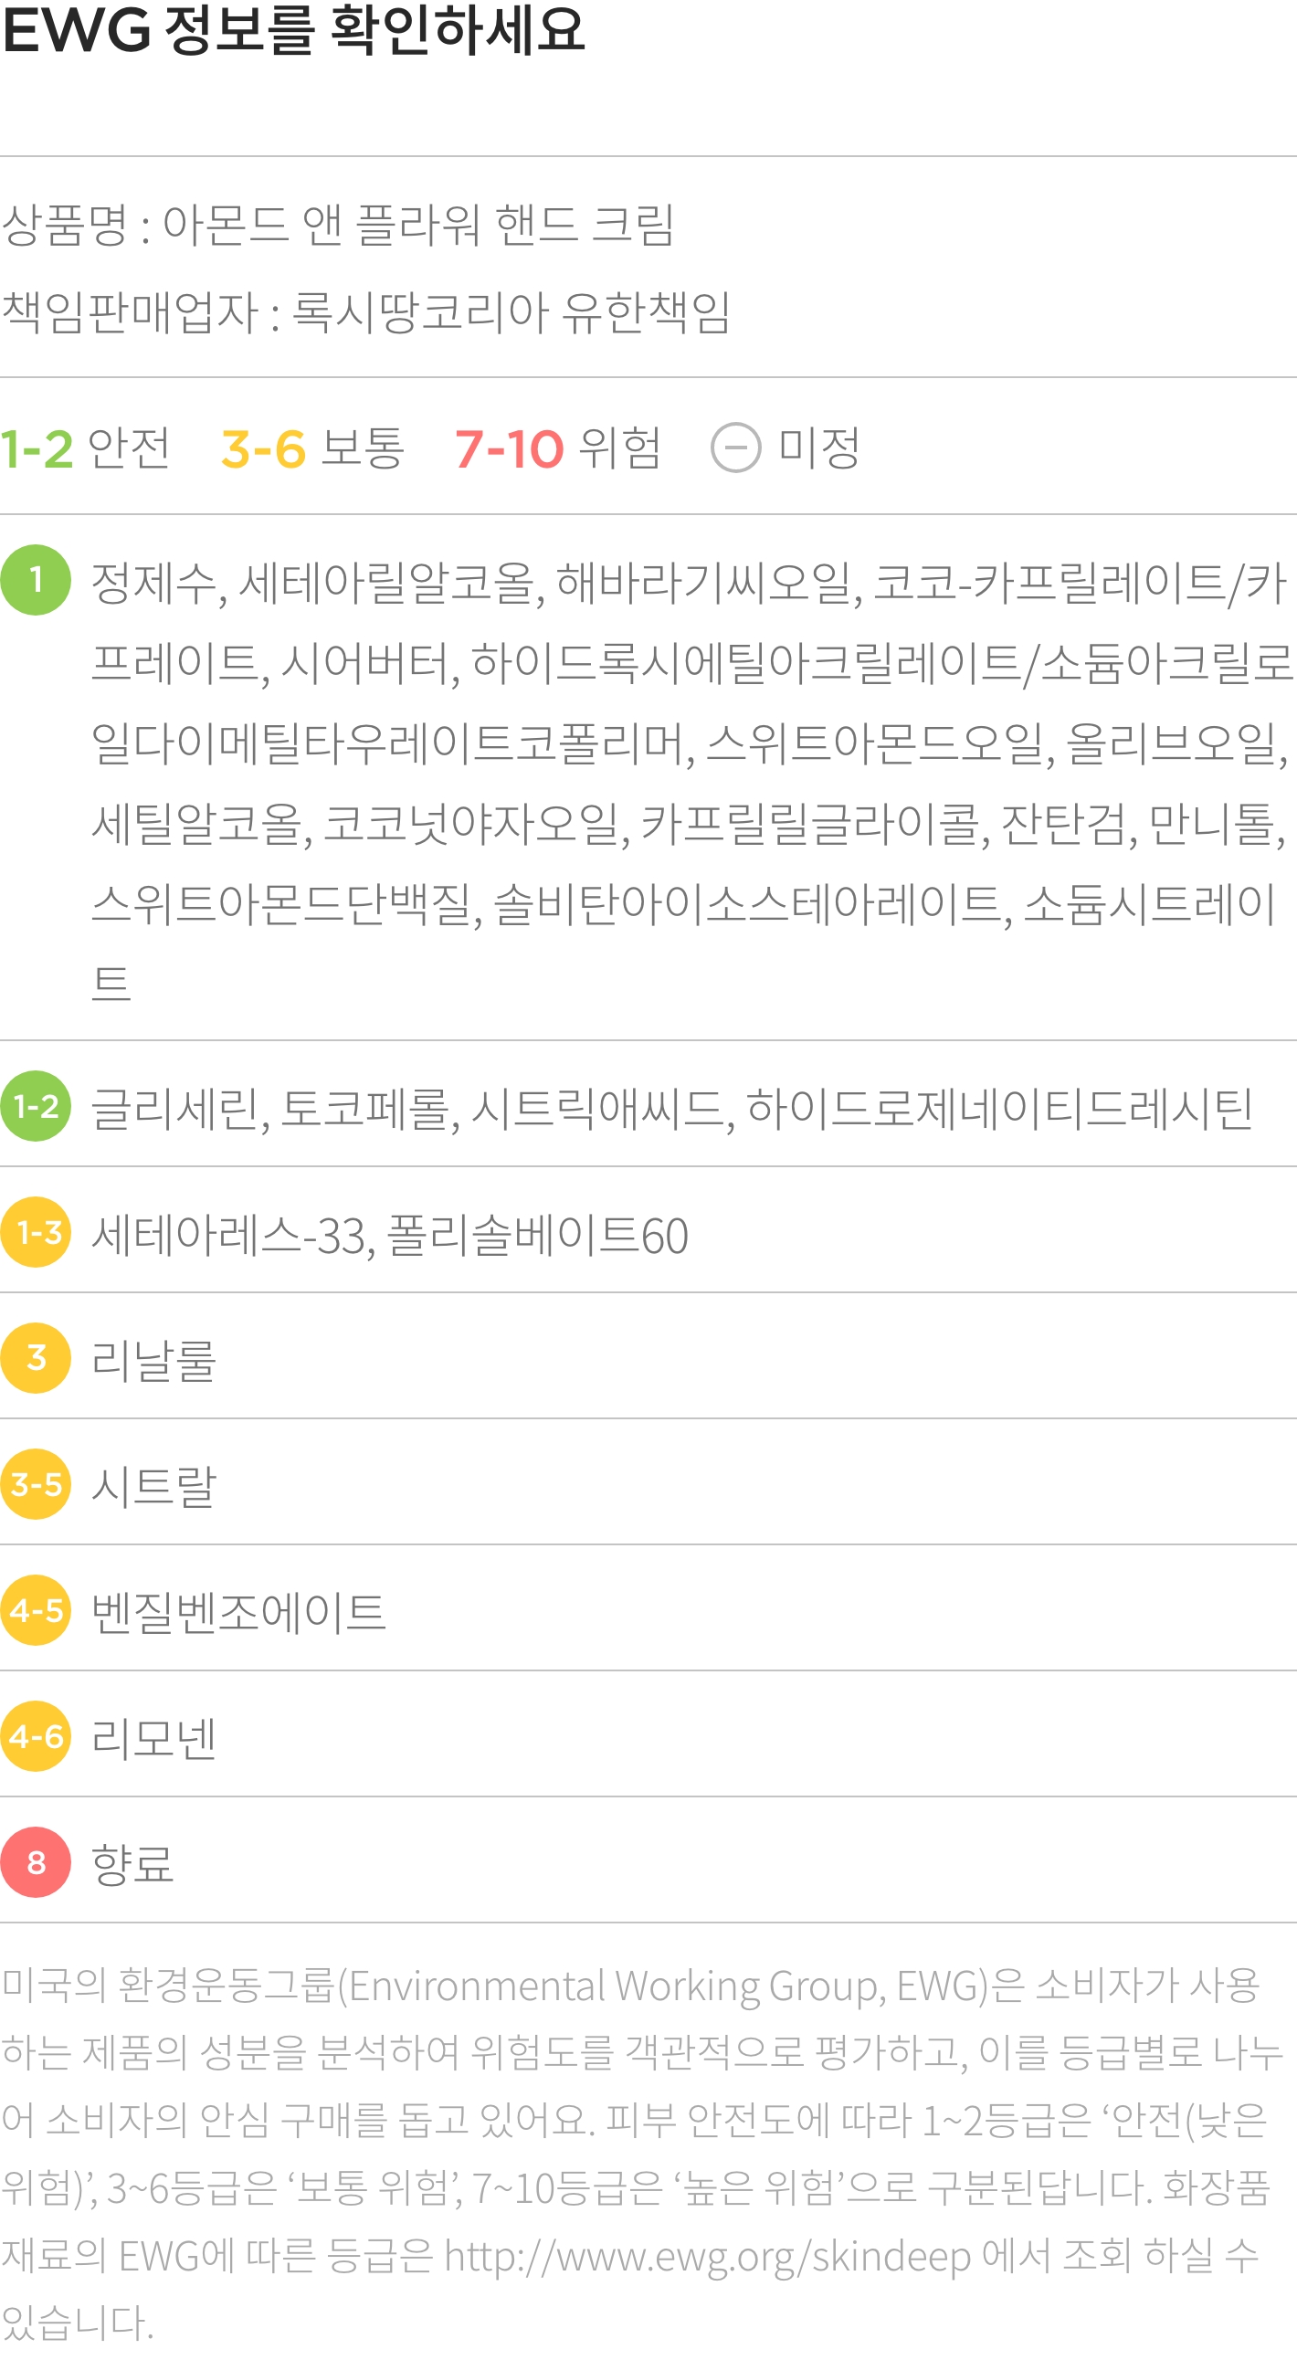This screenshot has height=2360, width=1297.
Task: Click the yellow 4-5 grade badge
Action: tap(36, 1609)
